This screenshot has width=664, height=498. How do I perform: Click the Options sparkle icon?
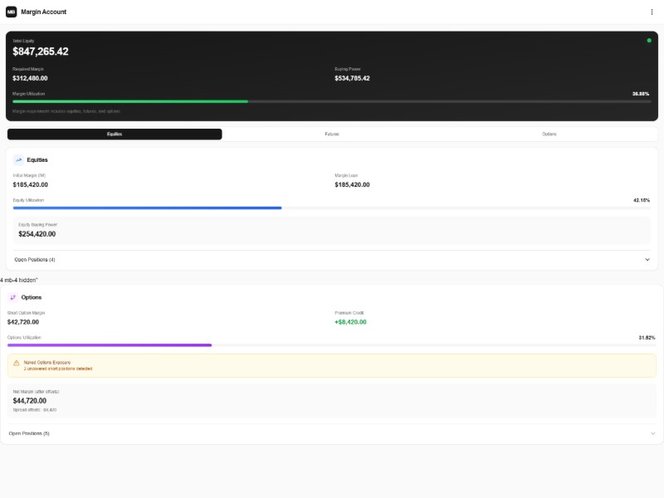click(x=15, y=296)
